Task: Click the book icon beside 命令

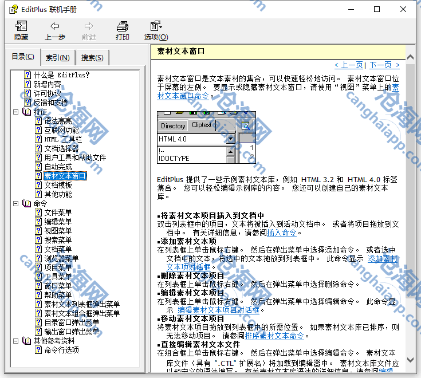Action: tap(27, 203)
